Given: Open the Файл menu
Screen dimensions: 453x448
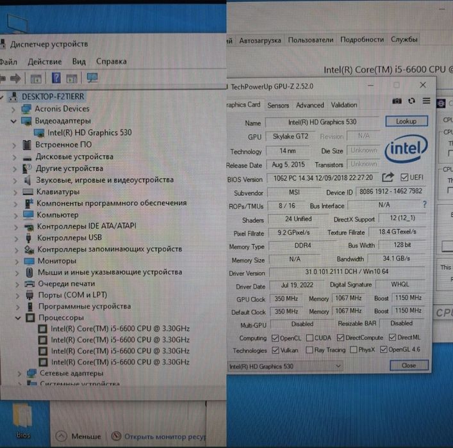Looking at the screenshot, I should coord(8,62).
